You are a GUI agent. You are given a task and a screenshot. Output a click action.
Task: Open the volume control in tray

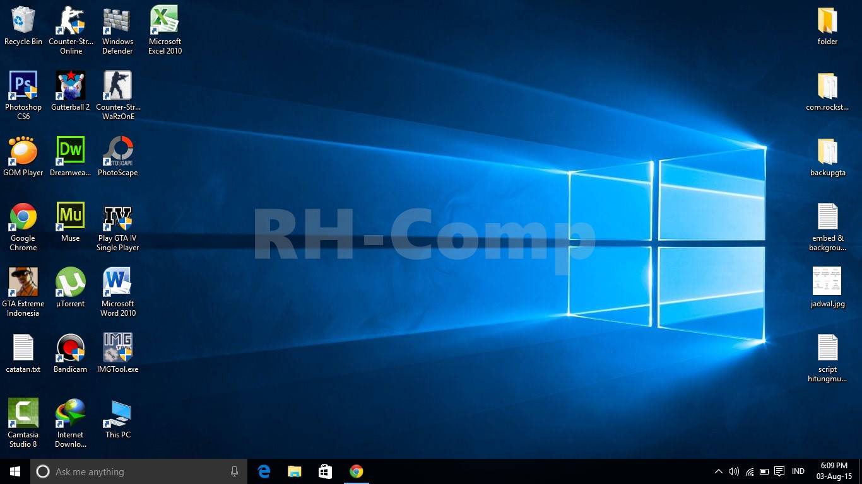pos(733,471)
